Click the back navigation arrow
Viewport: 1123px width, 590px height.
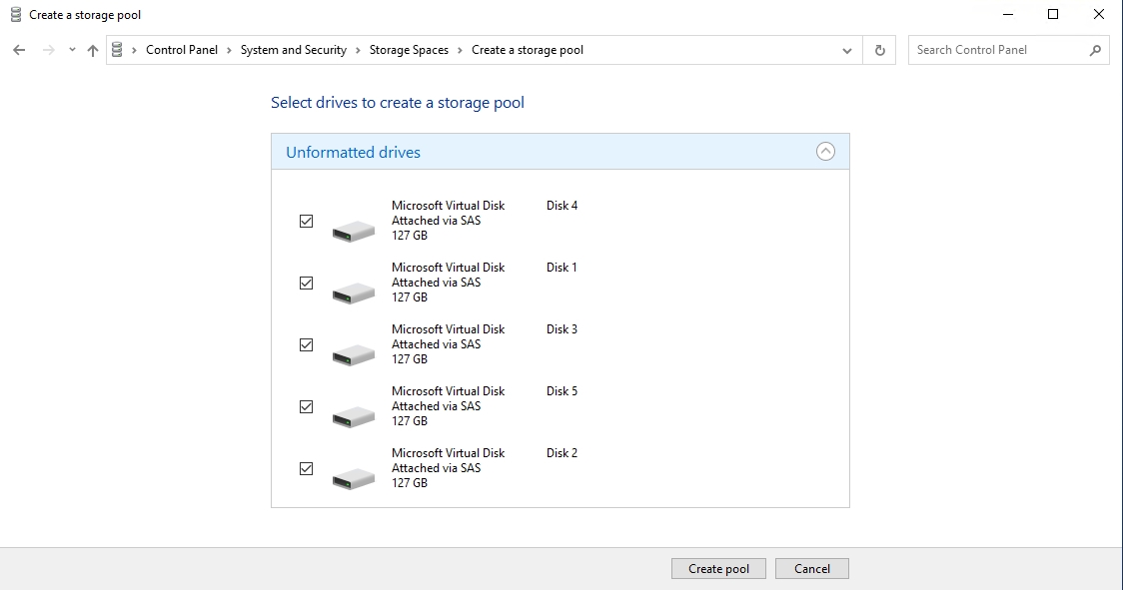tap(18, 50)
